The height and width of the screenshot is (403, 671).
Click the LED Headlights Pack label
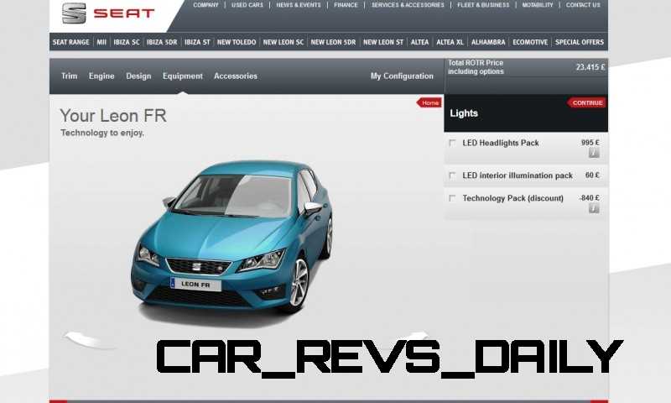[x=501, y=143]
